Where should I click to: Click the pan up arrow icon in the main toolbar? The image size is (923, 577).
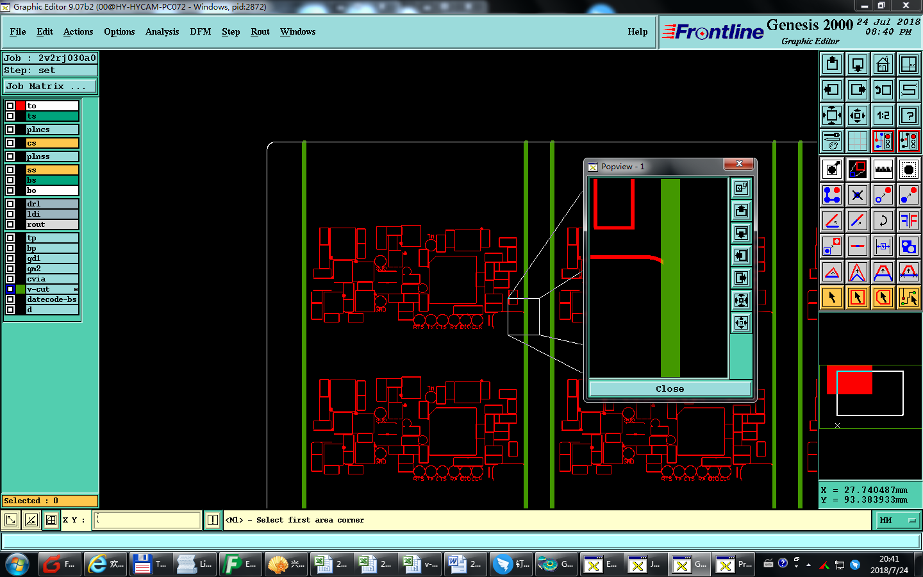[x=832, y=64]
